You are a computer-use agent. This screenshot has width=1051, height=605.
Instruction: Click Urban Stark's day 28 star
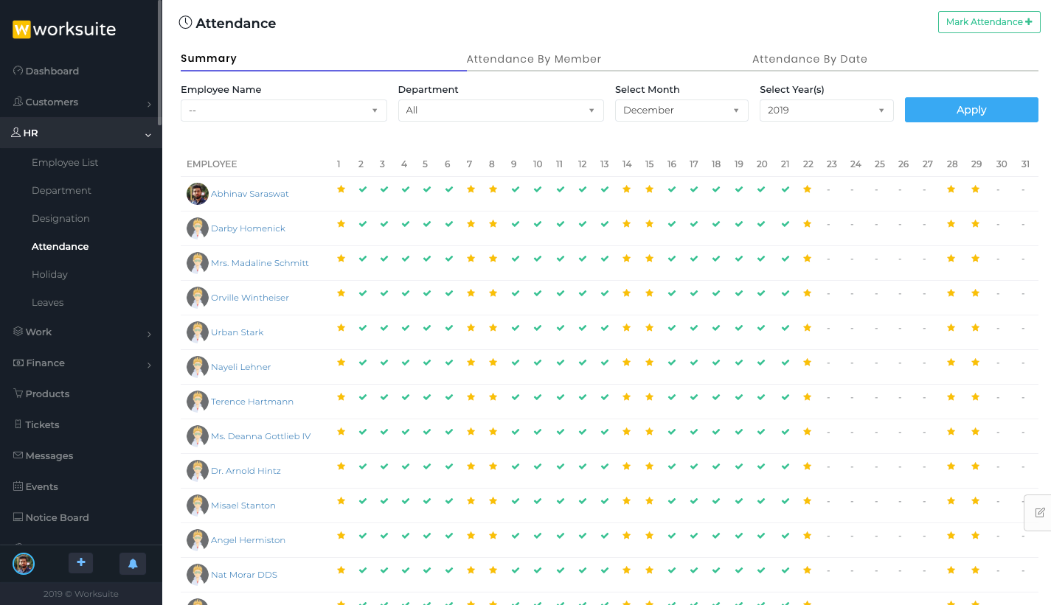(951, 328)
